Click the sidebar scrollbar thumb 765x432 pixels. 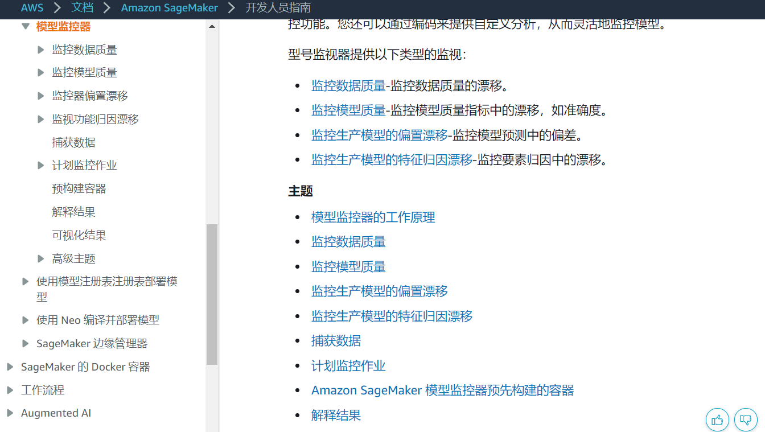point(212,294)
